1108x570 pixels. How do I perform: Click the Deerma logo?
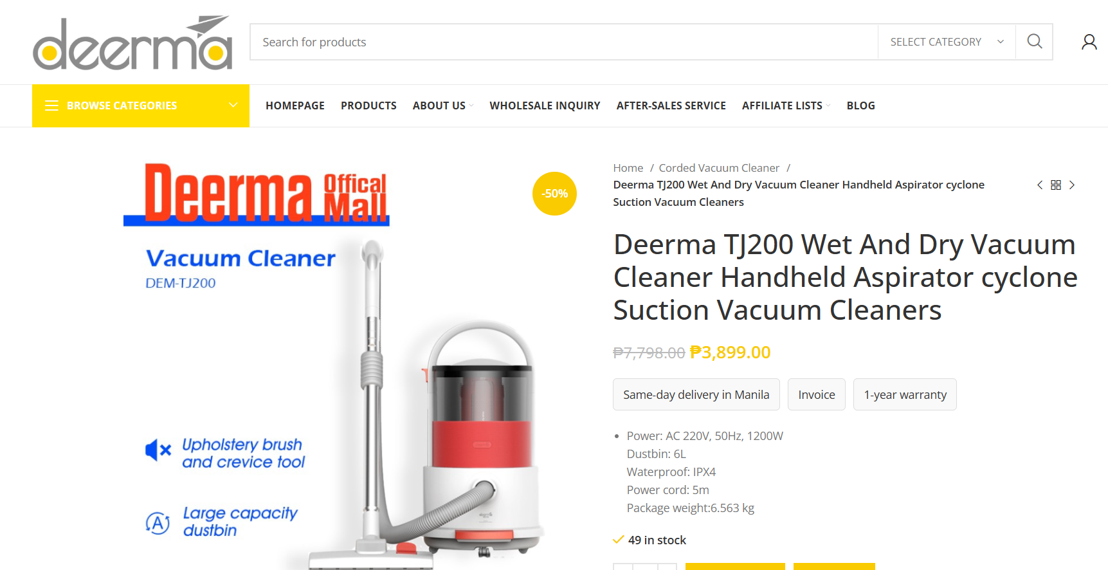click(132, 42)
